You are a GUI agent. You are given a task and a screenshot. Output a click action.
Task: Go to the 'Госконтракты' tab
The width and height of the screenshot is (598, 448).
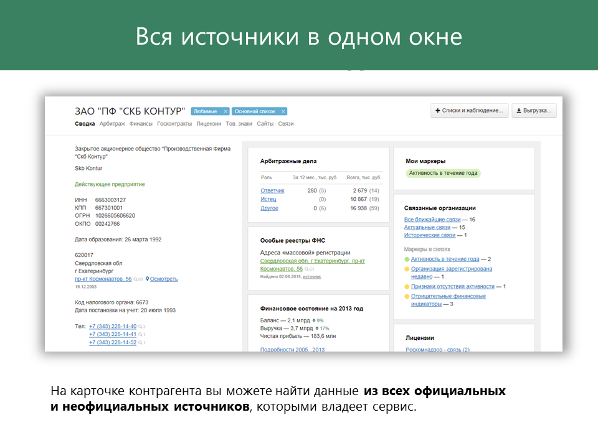(174, 124)
